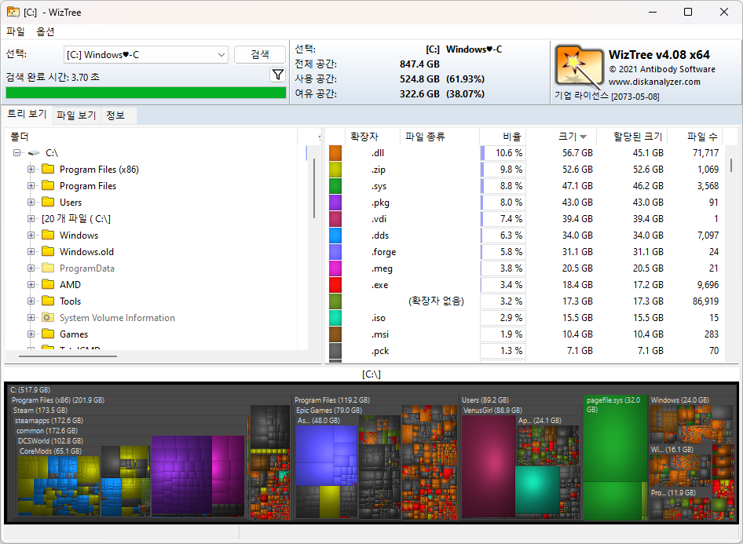Click the AMD folder icon
Screen dimensions: 743x544
(x=48, y=284)
